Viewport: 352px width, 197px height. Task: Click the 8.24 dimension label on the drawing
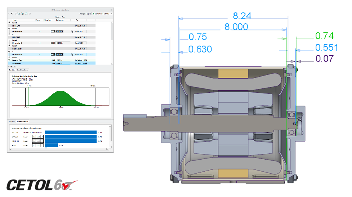point(242,16)
